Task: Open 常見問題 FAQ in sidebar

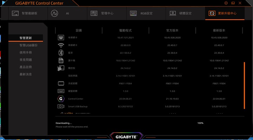Action: point(26,60)
